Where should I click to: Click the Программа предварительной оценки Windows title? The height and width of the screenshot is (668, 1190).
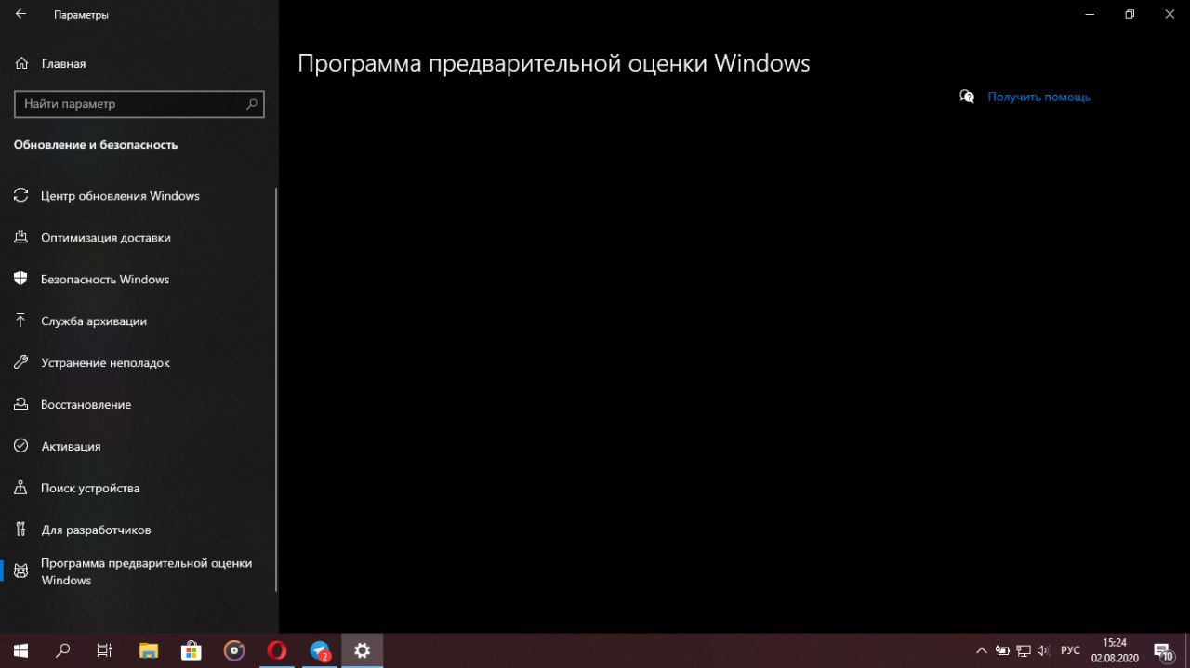(x=554, y=63)
